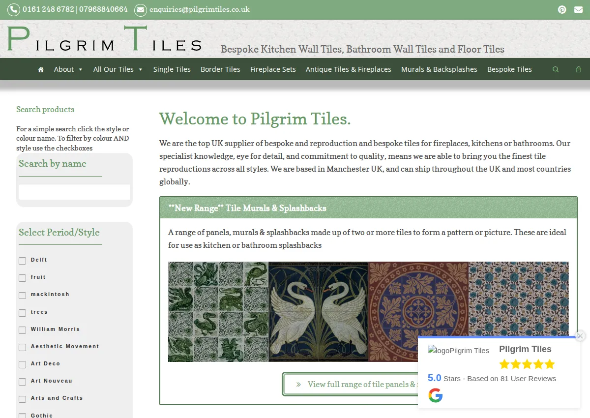Click the Pilgrim Tiles title in reviews popup
590x418 pixels.
click(x=525, y=349)
